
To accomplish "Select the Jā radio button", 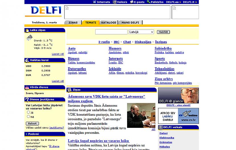I will [x=28, y=112].
